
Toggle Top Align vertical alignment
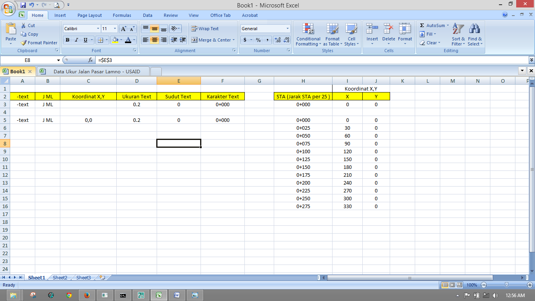click(x=146, y=29)
